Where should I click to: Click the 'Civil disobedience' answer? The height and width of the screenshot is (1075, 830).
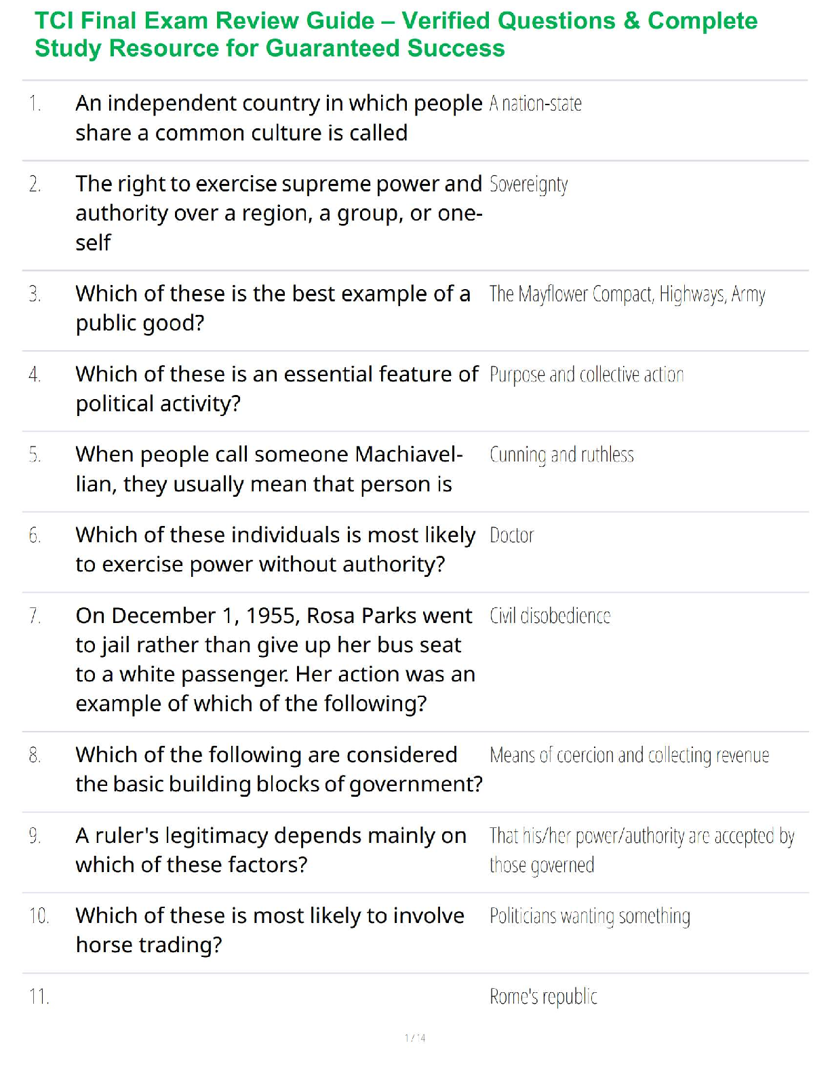tap(549, 616)
